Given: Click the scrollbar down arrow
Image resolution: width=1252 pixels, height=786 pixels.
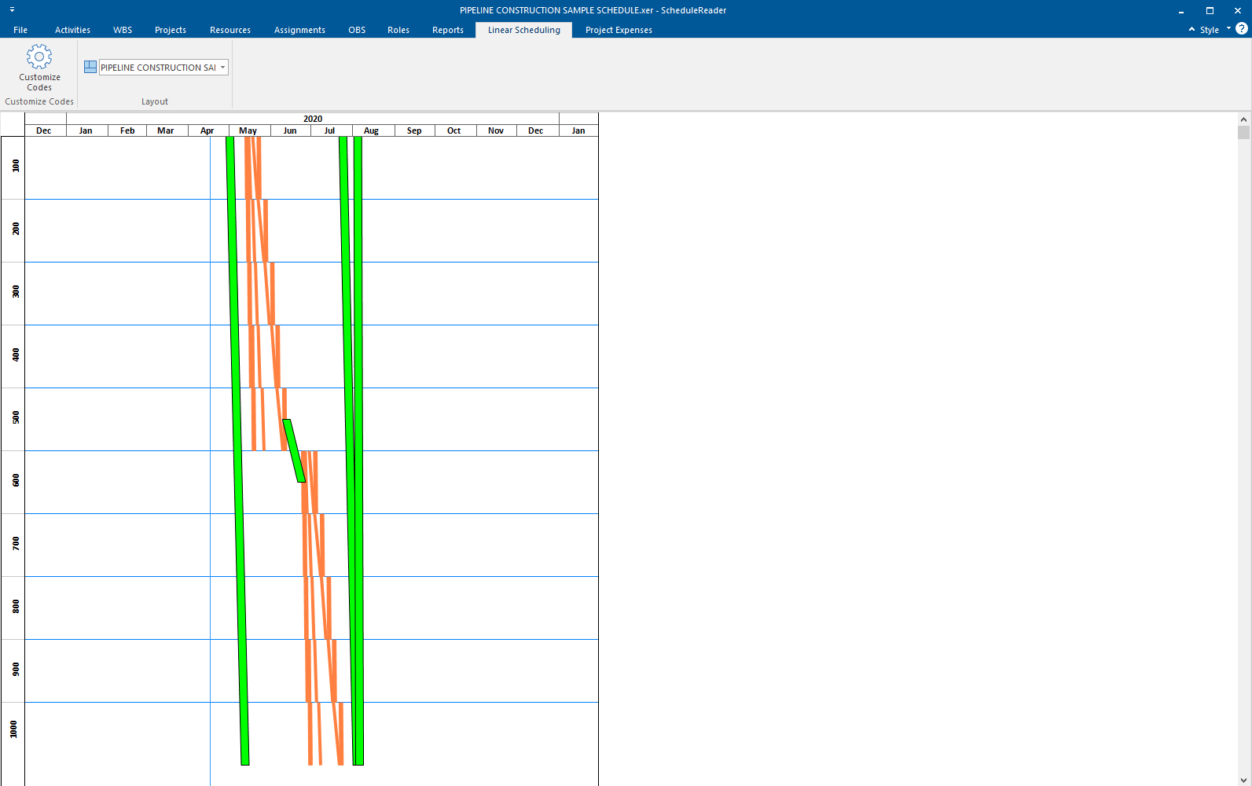Looking at the screenshot, I should click(1243, 780).
